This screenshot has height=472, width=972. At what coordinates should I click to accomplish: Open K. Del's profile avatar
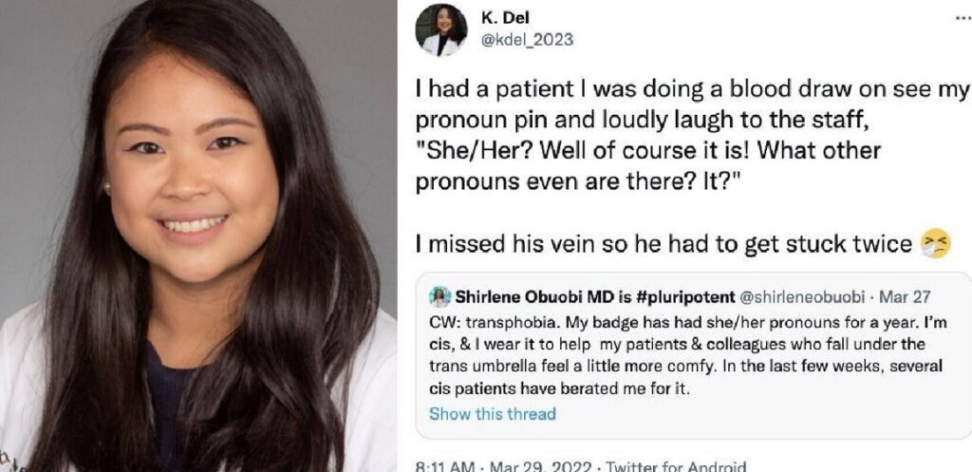pyautogui.click(x=440, y=29)
